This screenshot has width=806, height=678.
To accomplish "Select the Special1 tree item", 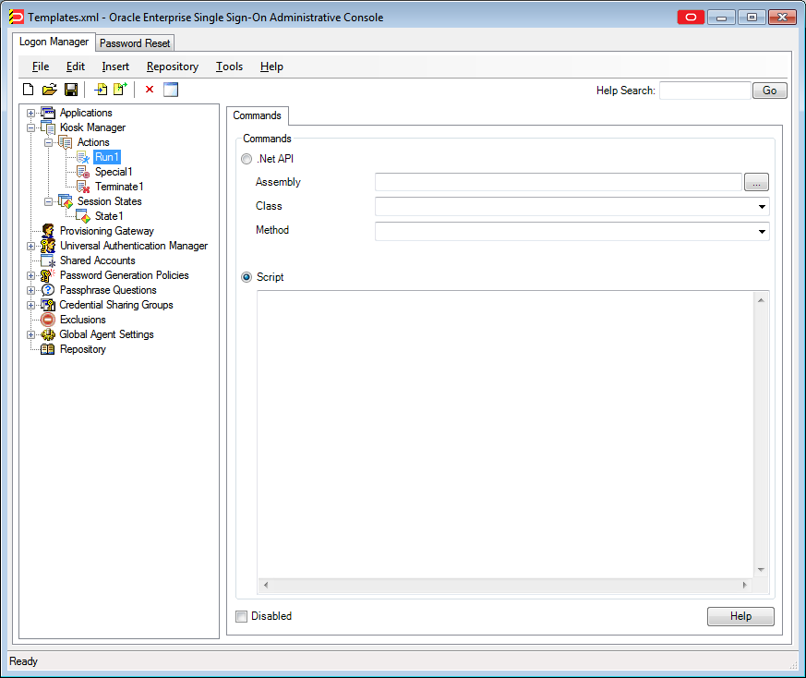I will pos(114,172).
